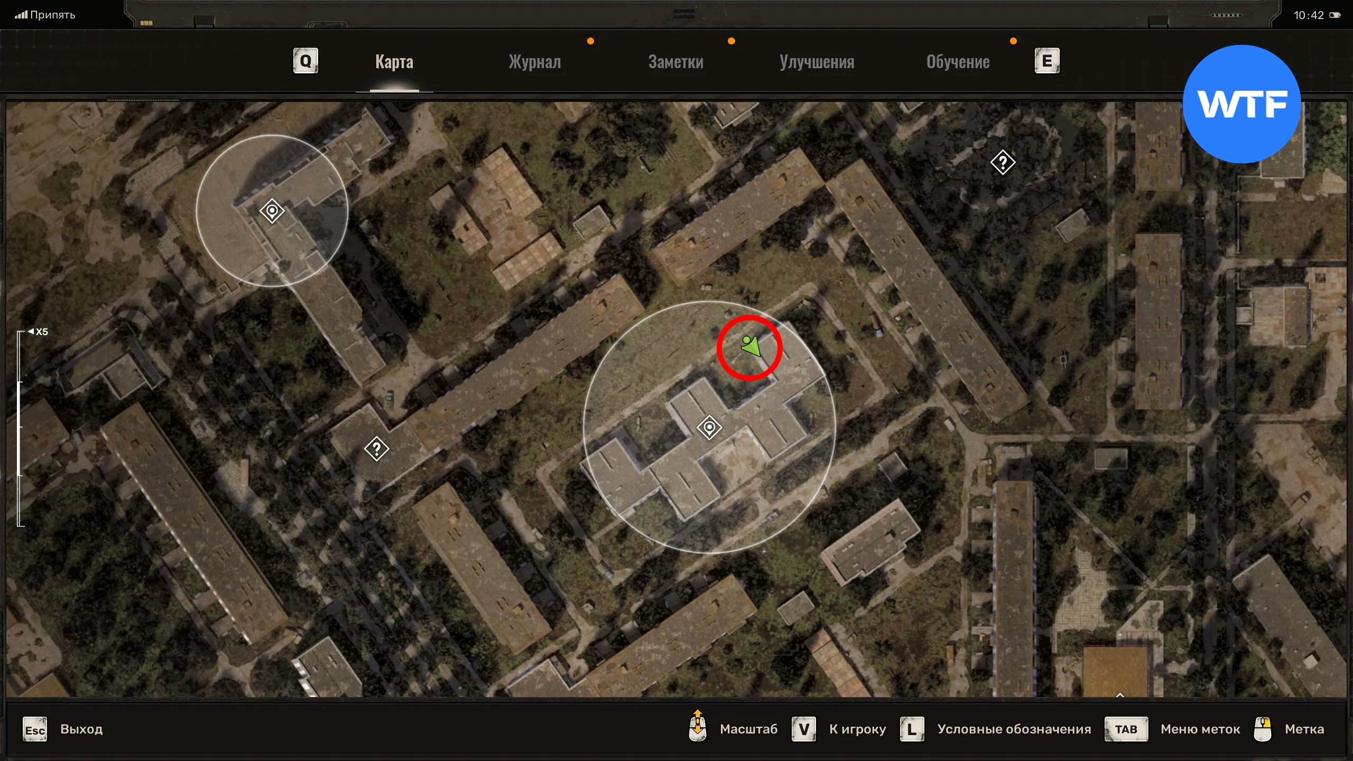
Task: Open the Улучшения tab
Action: [x=817, y=62]
